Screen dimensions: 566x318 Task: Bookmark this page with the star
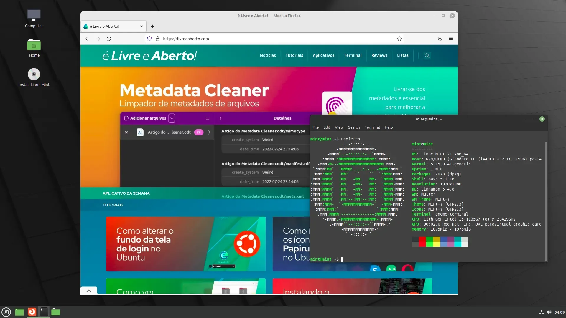pyautogui.click(x=399, y=39)
